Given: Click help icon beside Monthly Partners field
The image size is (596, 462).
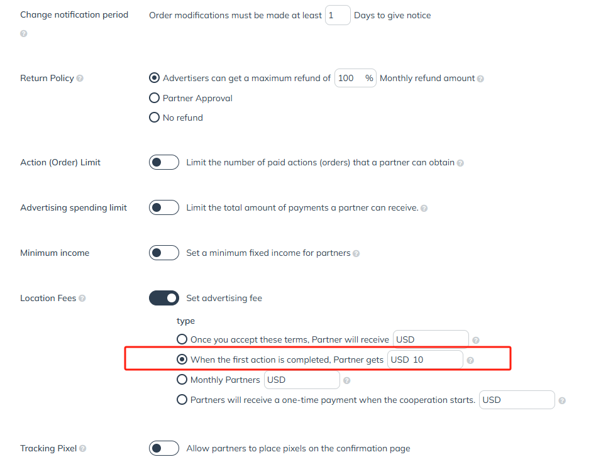Looking at the screenshot, I should [346, 380].
